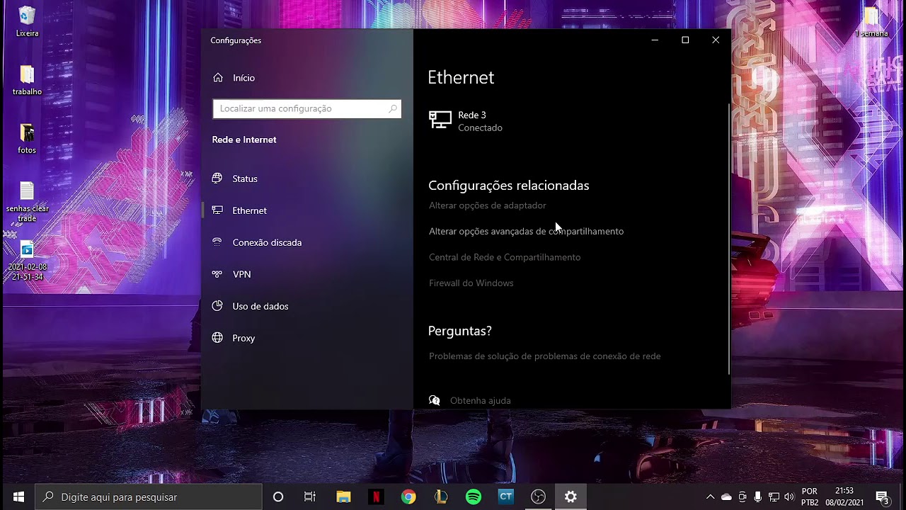Click Obtenha ajuda link

(480, 401)
